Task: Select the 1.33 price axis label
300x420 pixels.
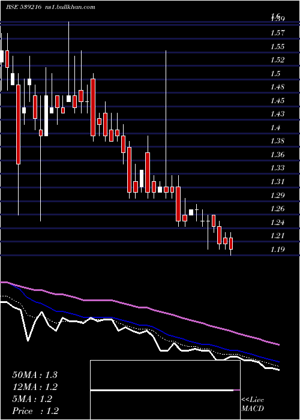Action: pyautogui.click(x=277, y=168)
